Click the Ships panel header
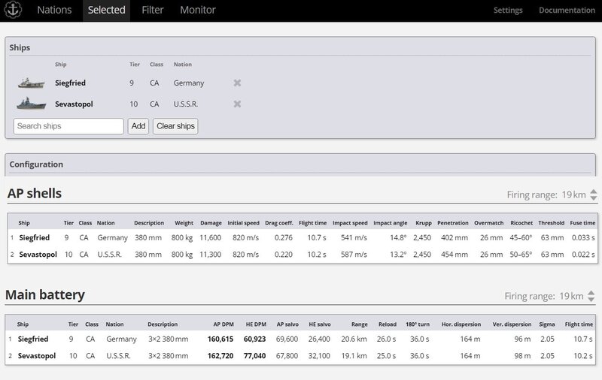Image resolution: width=602 pixels, height=380 pixels. click(300, 47)
